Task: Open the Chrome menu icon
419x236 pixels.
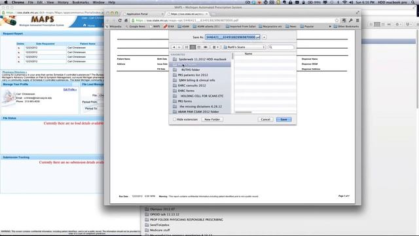Action: click(357, 20)
